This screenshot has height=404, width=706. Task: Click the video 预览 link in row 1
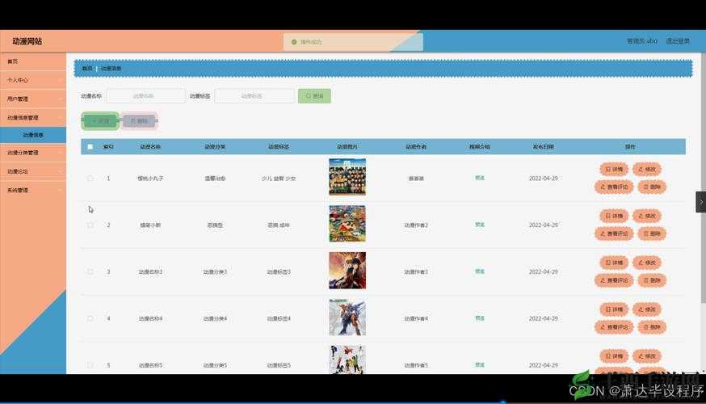click(480, 178)
